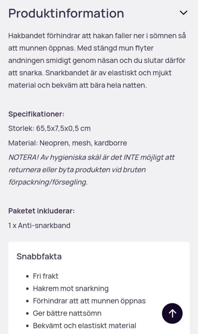Screen dimensions: 198x334
Task: Click the Storlek dimensions line
Action: point(49,129)
